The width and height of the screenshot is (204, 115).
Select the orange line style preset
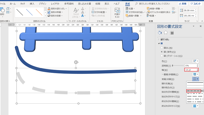(x=39, y=12)
